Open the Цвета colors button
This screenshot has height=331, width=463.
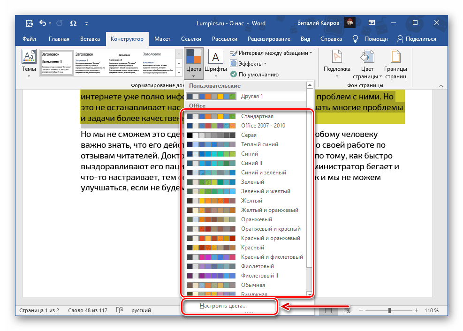point(194,63)
